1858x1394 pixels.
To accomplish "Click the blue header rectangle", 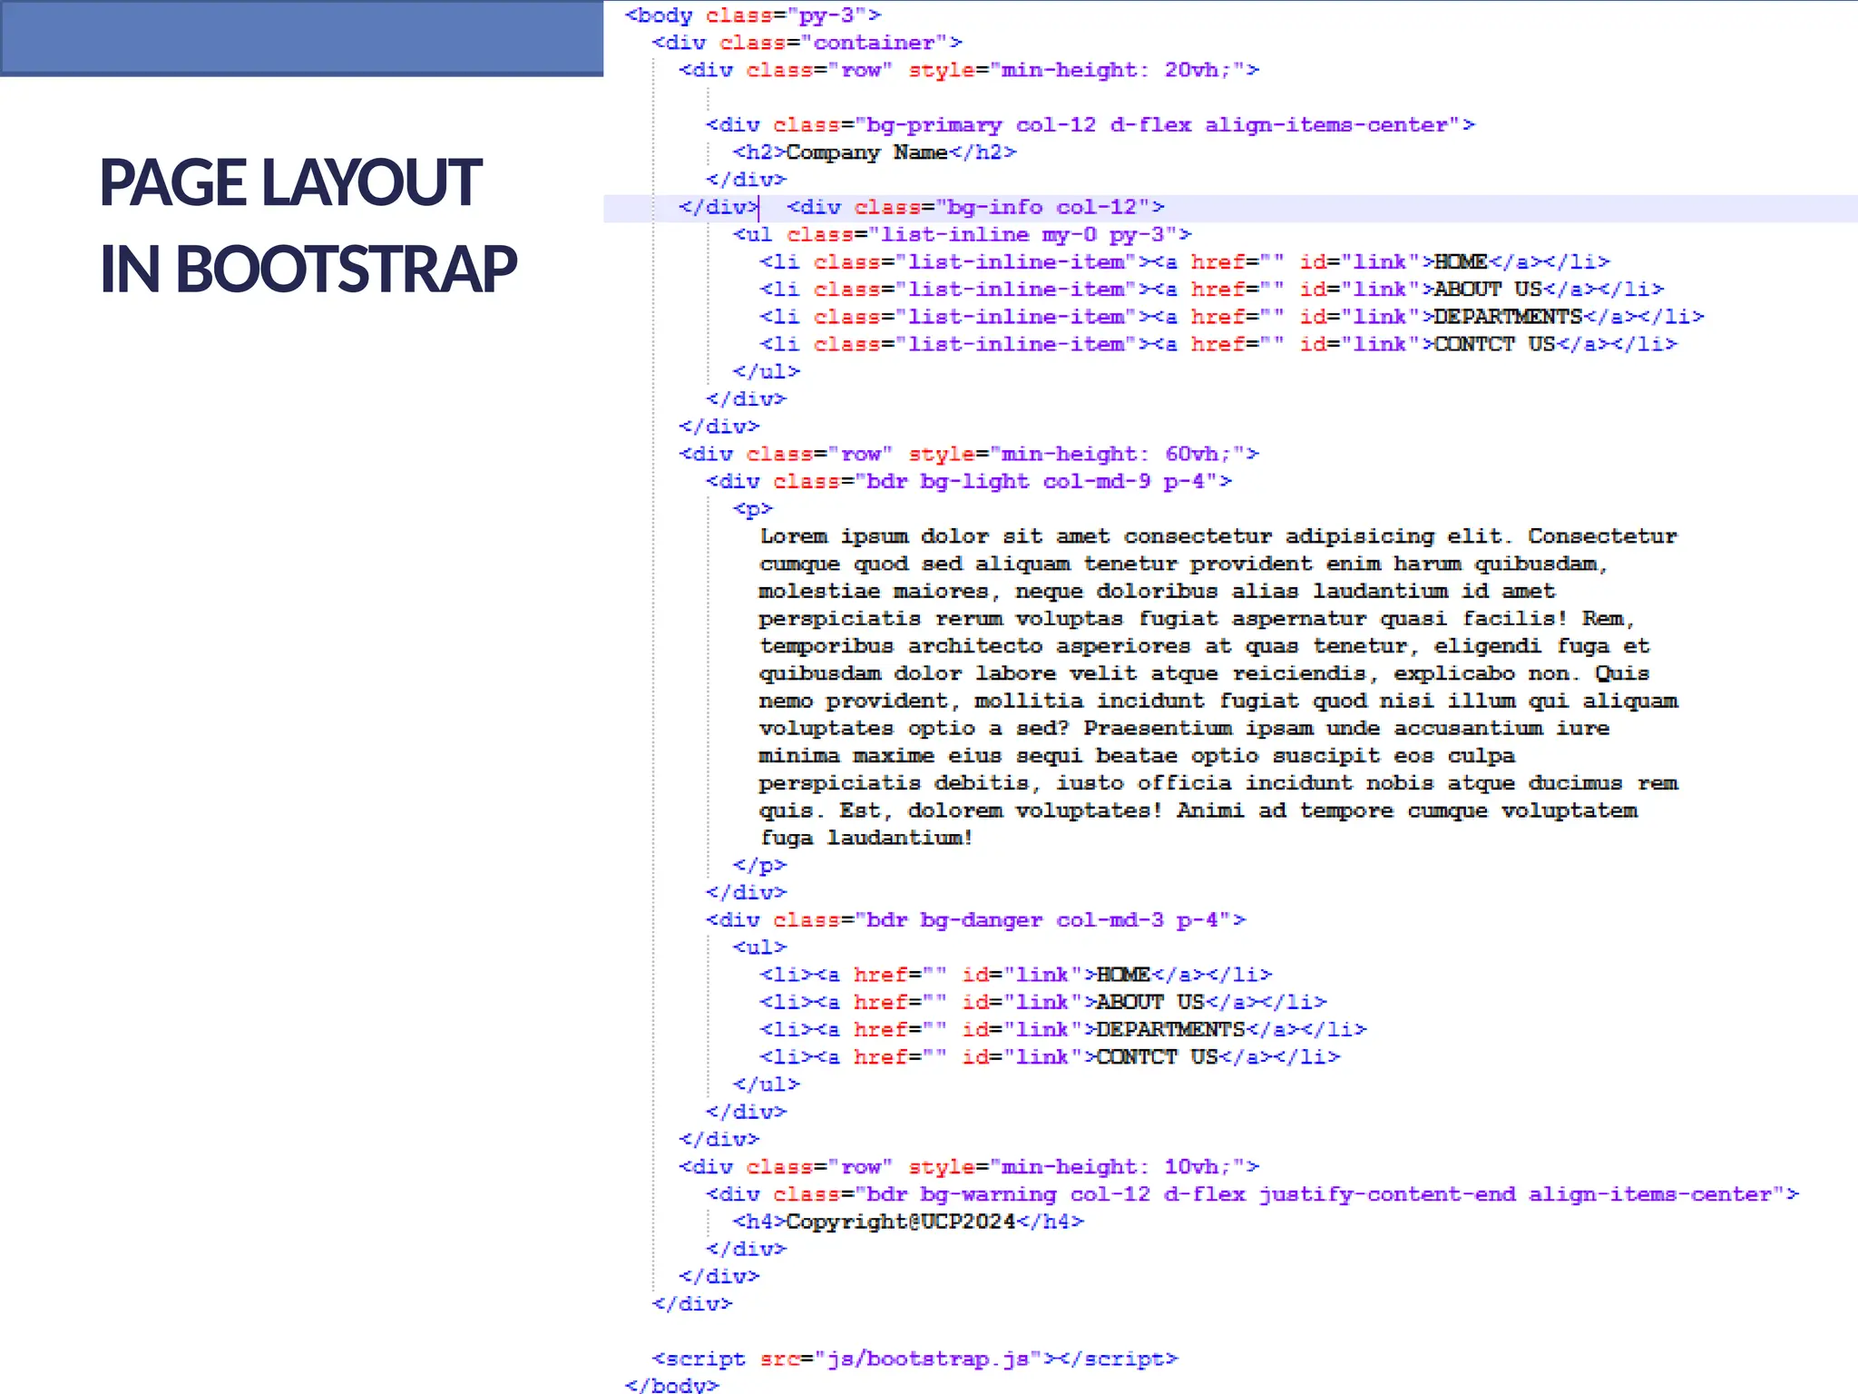I will (301, 36).
